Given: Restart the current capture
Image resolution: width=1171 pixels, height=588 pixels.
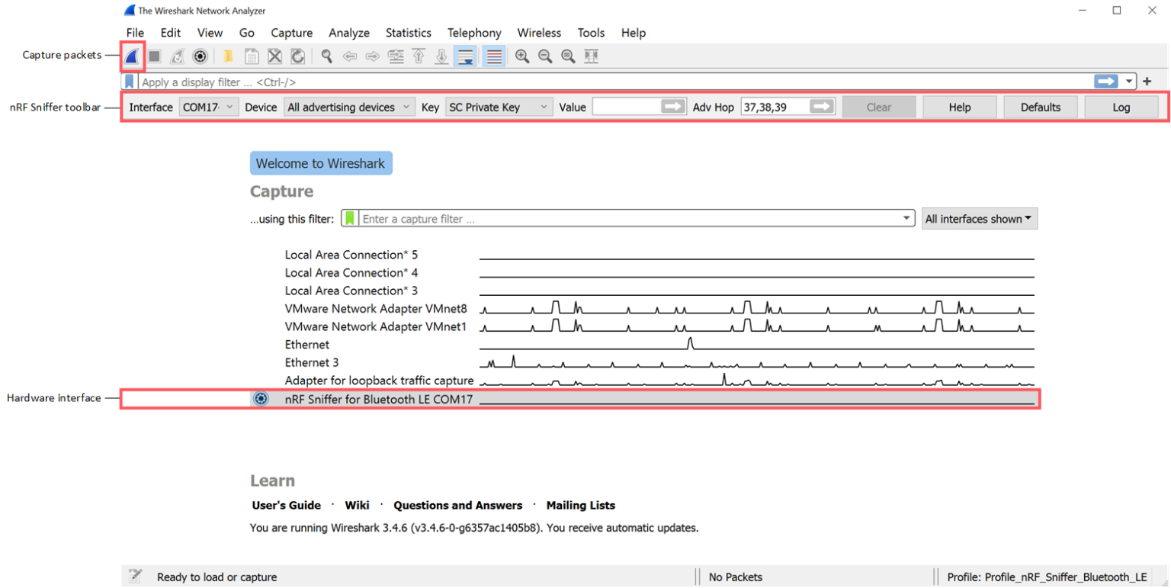Looking at the screenshot, I should coord(177,56).
